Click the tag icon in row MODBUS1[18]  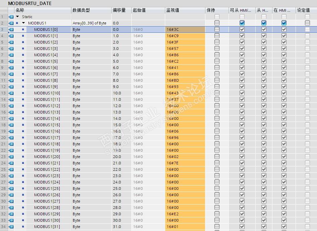(x=11, y=144)
